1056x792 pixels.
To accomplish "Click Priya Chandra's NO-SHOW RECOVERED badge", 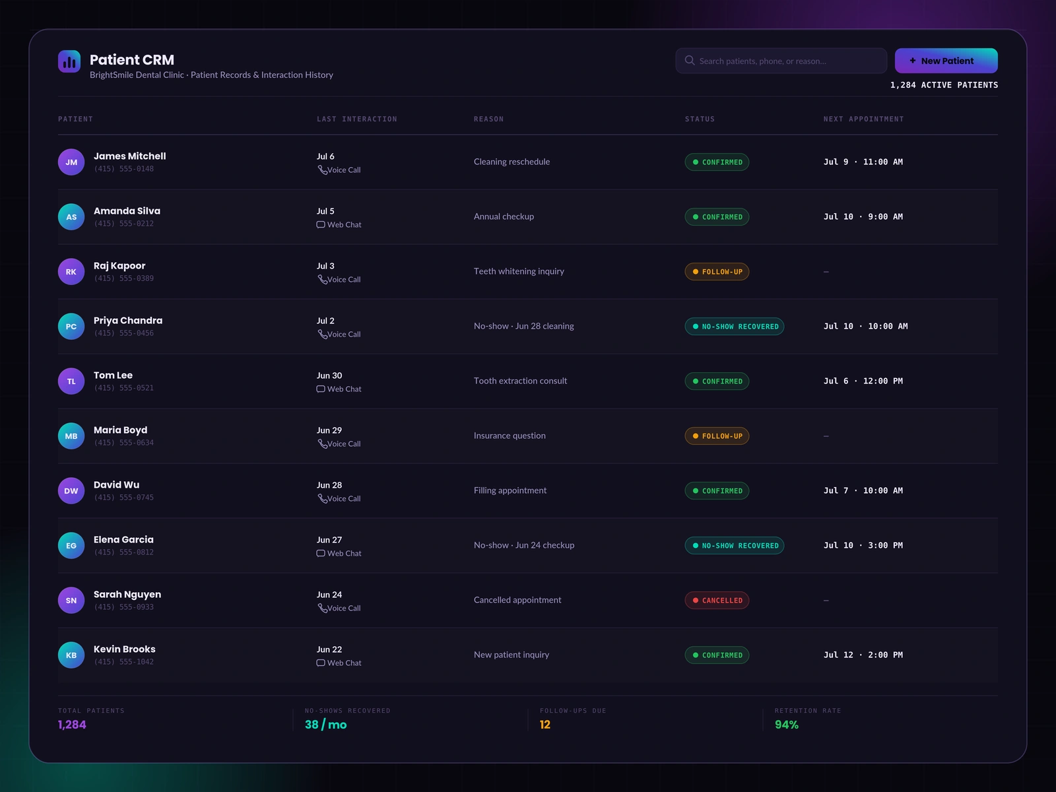I will (735, 327).
